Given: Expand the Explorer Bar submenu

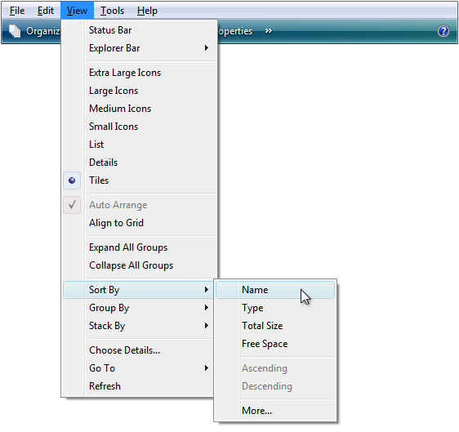Looking at the screenshot, I should pyautogui.click(x=140, y=48).
